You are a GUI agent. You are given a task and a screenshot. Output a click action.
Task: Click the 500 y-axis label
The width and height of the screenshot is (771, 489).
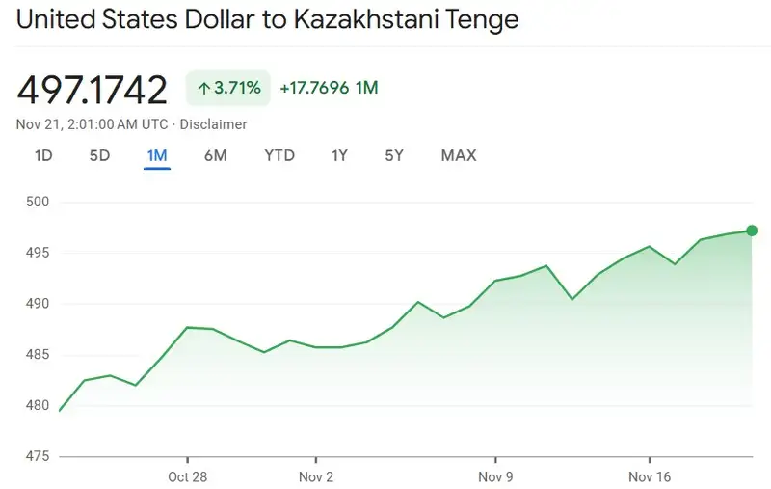[x=40, y=203]
